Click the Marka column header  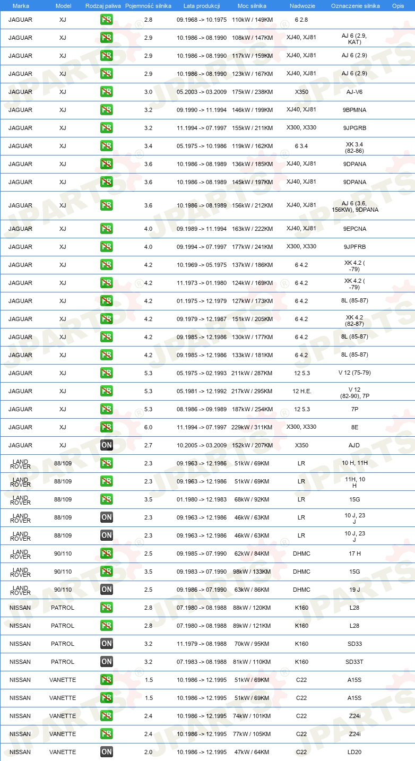click(x=21, y=6)
